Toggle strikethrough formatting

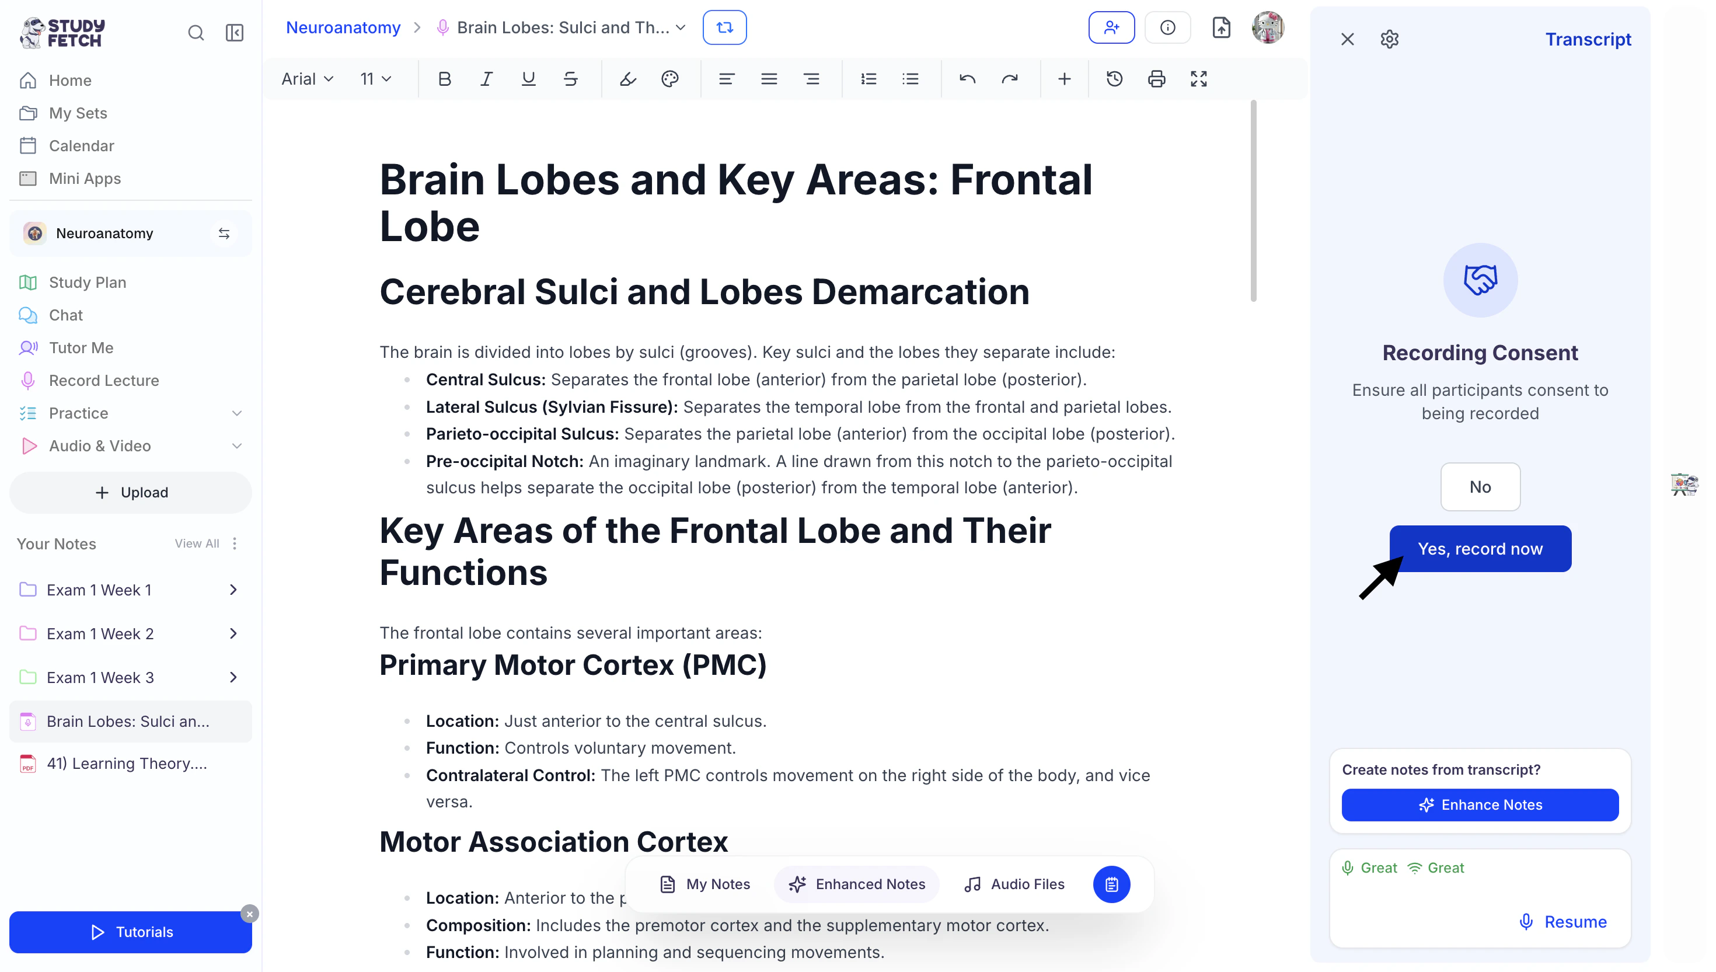[570, 79]
